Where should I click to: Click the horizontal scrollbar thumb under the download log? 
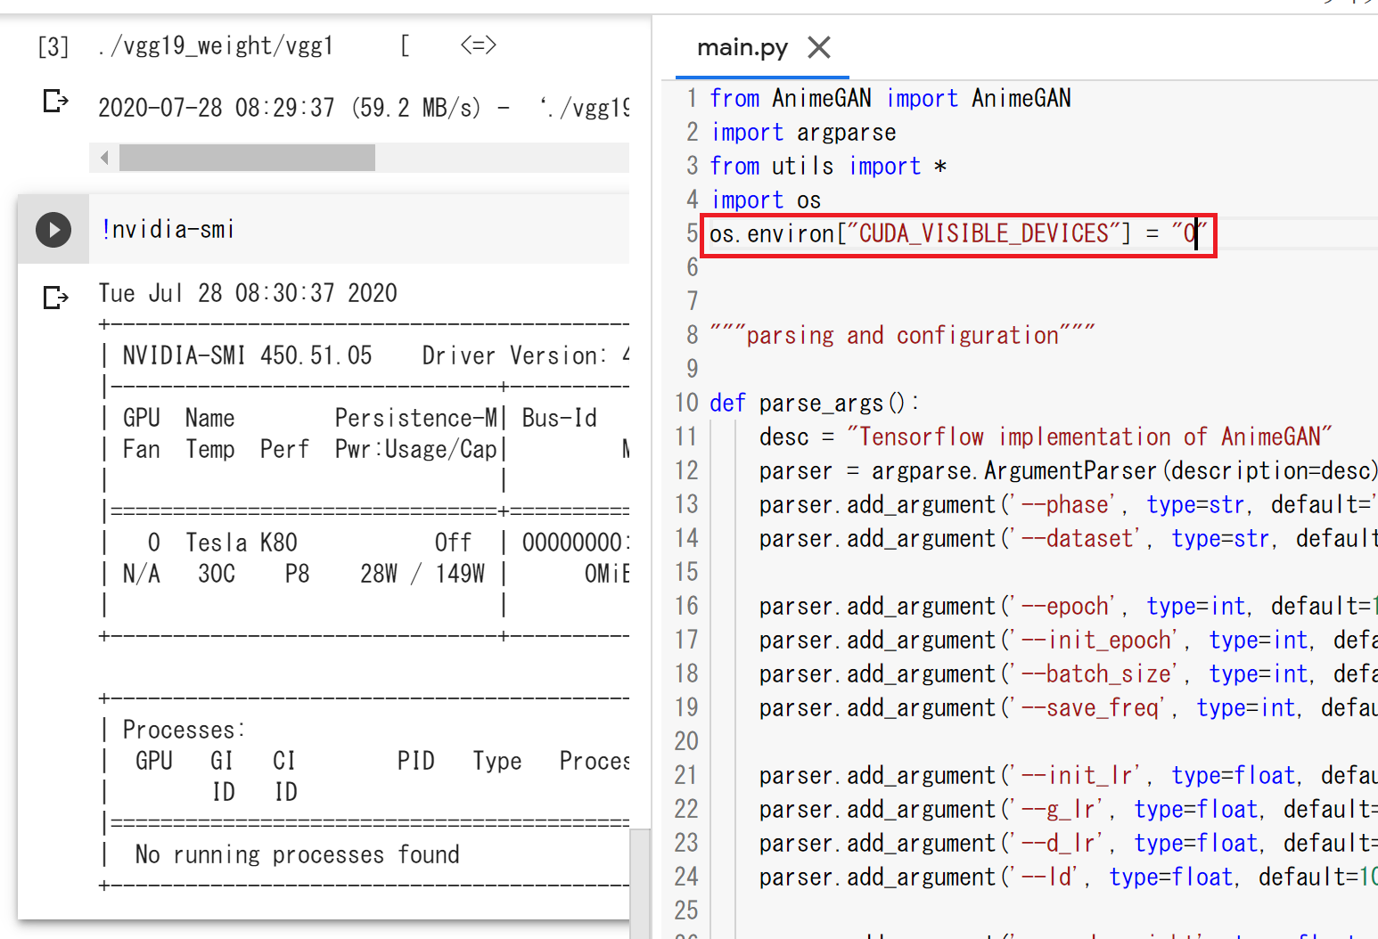pyautogui.click(x=247, y=158)
